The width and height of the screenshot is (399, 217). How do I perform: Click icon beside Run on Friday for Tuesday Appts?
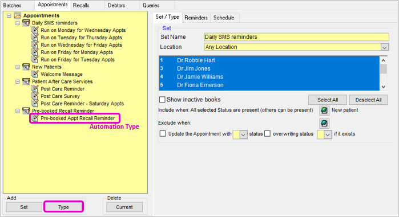35,60
